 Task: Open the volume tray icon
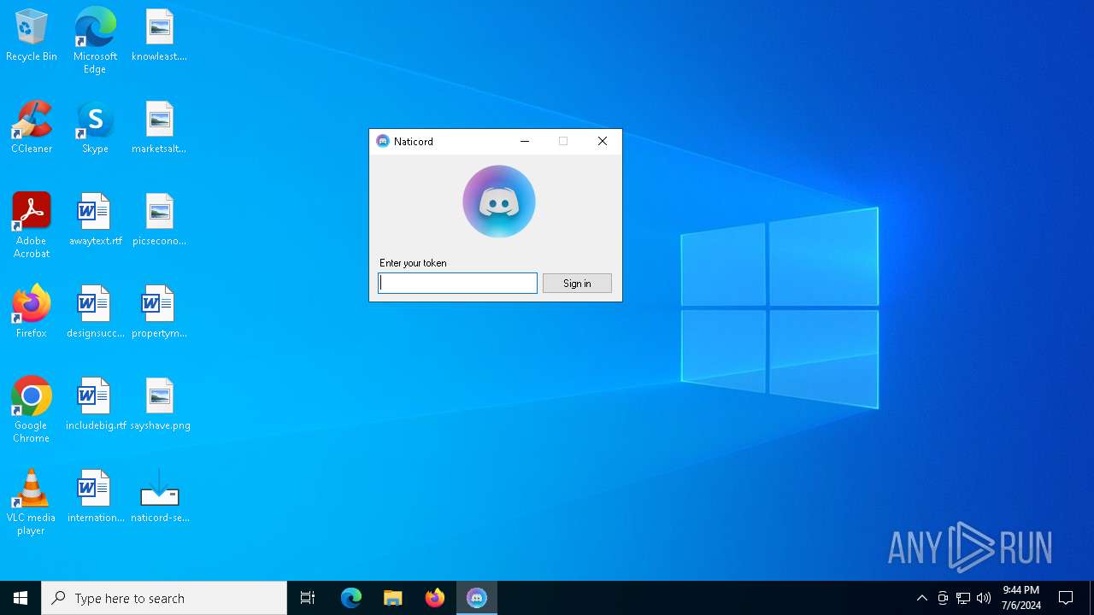984,598
